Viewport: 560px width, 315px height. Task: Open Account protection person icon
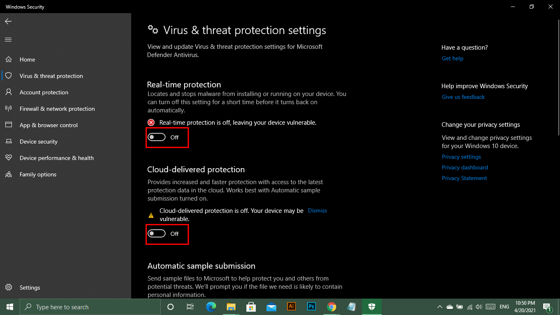[x=8, y=92]
